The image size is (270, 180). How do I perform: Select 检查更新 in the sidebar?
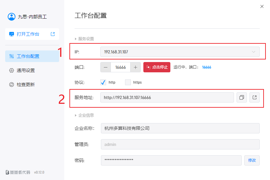click(26, 85)
